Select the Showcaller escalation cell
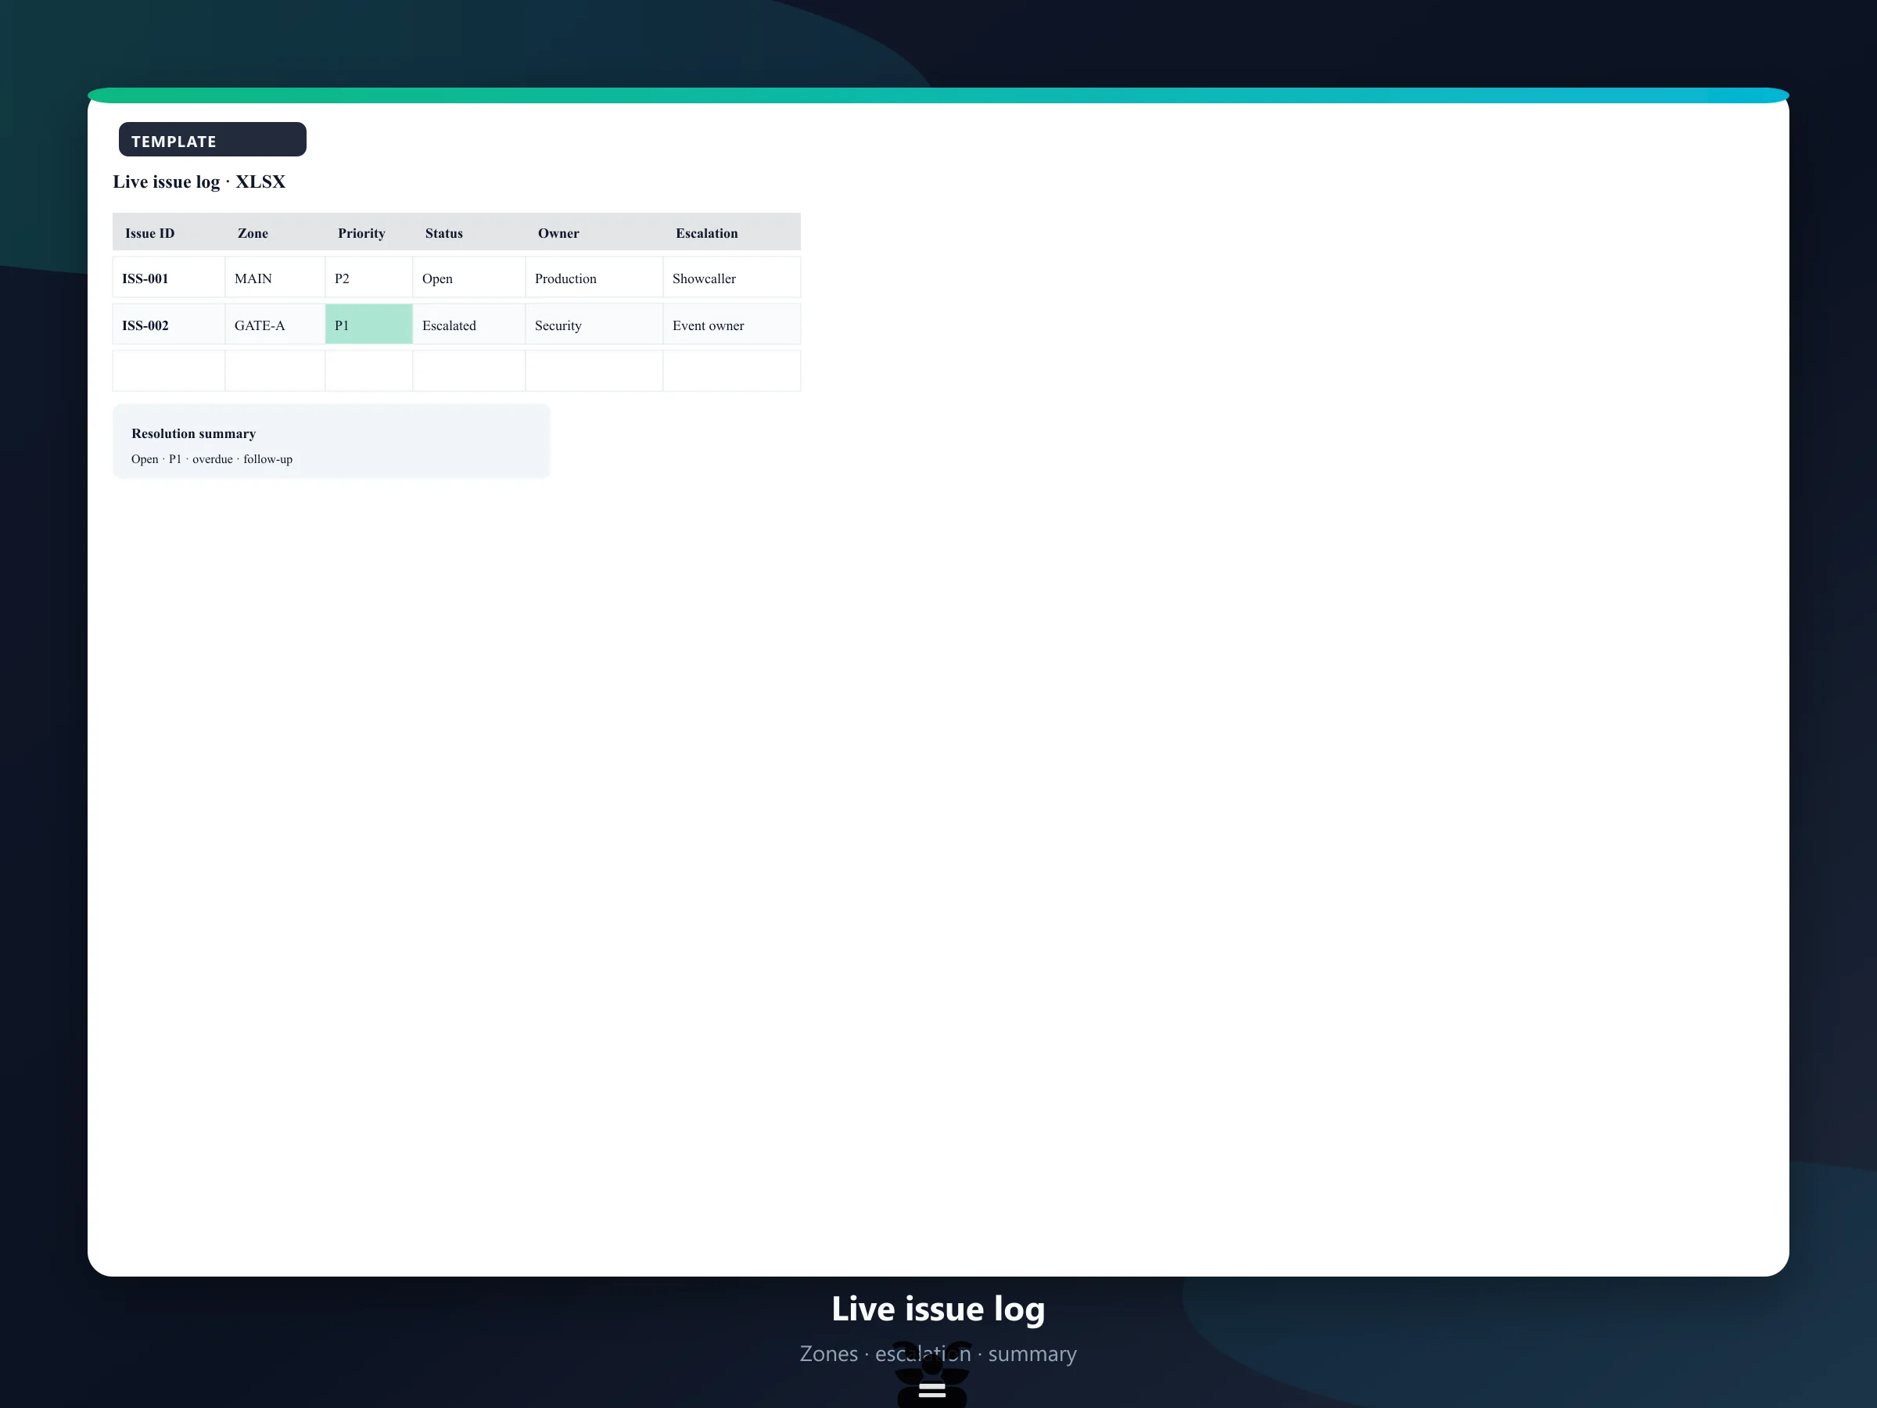Image resolution: width=1877 pixels, height=1408 pixels. coord(731,278)
